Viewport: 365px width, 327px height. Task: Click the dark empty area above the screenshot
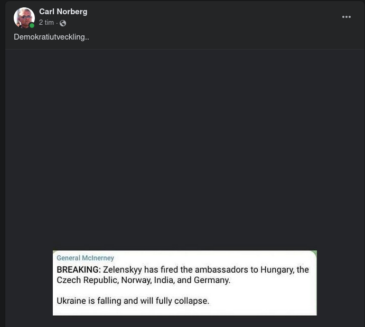point(185,148)
